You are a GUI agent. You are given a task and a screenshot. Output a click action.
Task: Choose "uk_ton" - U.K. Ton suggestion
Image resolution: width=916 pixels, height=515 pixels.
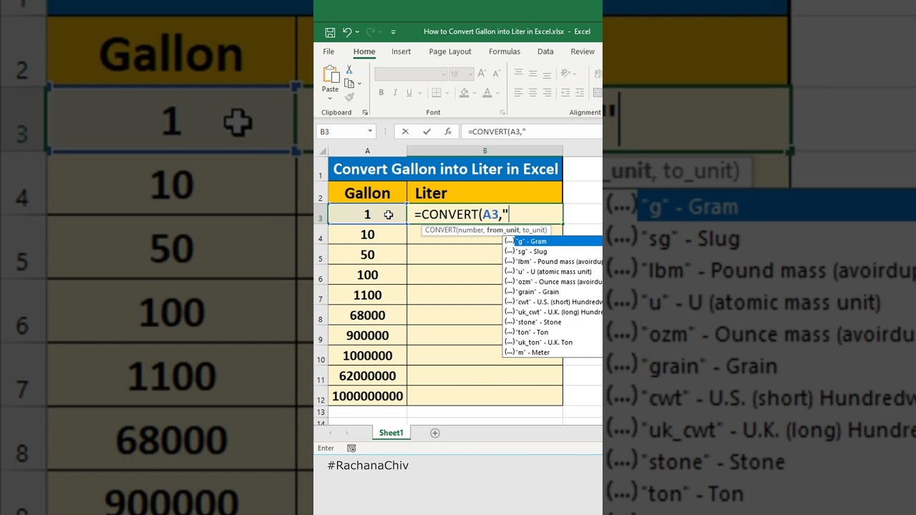pyautogui.click(x=553, y=342)
